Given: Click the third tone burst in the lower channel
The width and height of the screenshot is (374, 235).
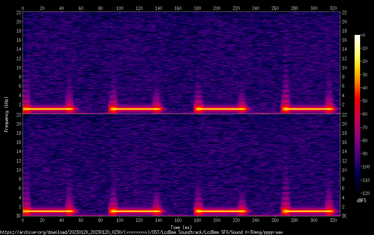Looking at the screenshot, I should pos(220,211).
